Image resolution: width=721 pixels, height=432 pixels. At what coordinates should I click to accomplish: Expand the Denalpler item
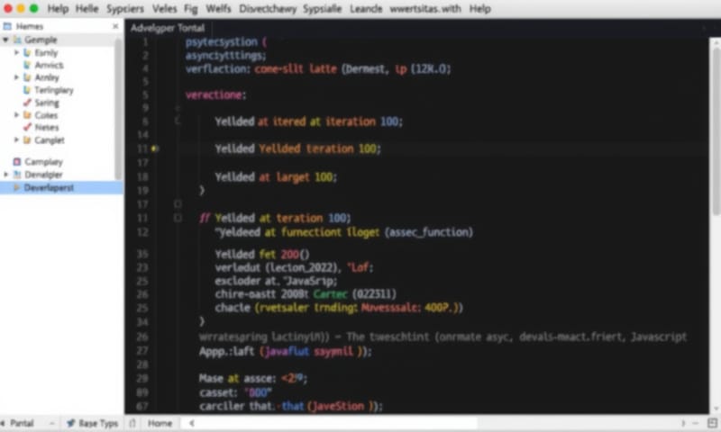tap(6, 175)
